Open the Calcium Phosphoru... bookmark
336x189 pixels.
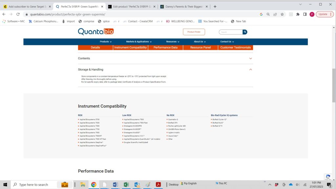pos(44,21)
